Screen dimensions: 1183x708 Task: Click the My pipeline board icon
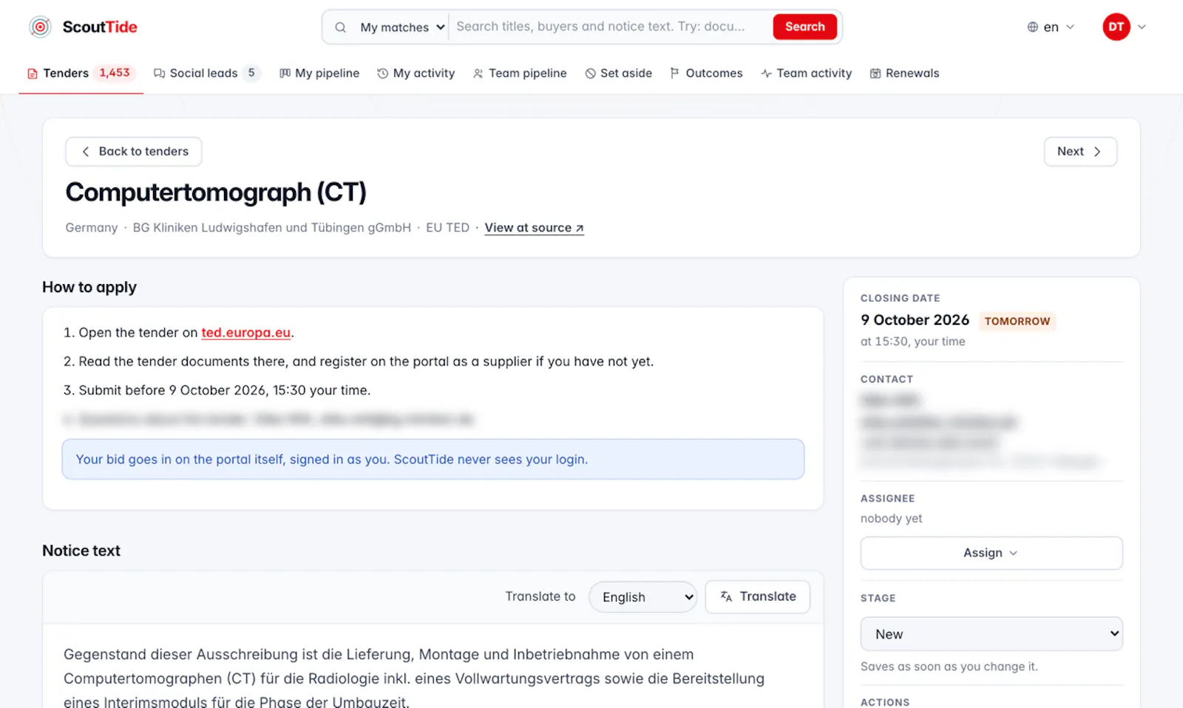click(285, 73)
